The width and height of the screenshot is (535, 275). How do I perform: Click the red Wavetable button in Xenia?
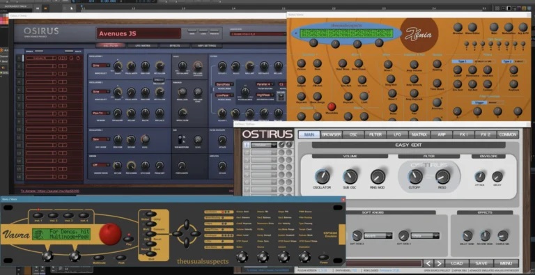tap(332, 107)
